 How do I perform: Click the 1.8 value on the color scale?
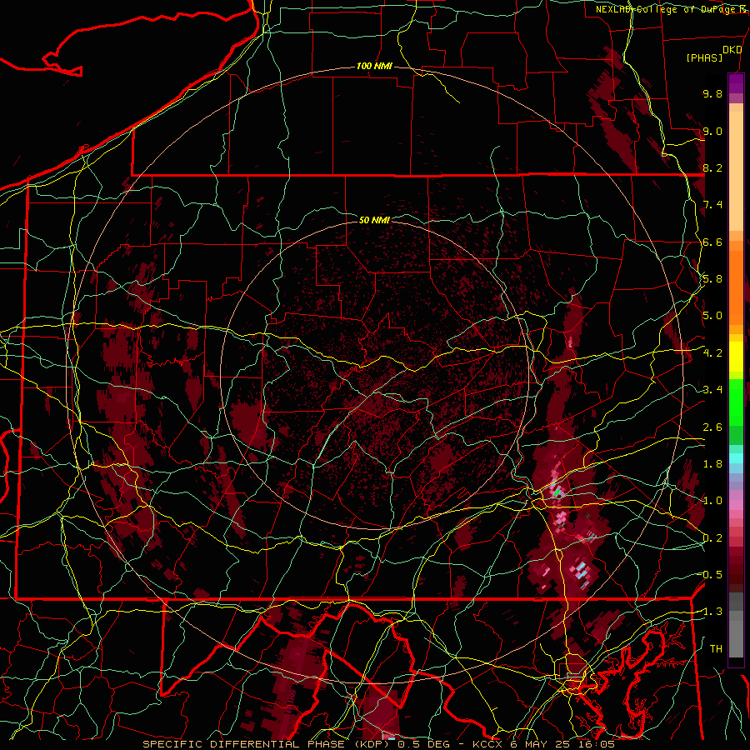point(712,464)
